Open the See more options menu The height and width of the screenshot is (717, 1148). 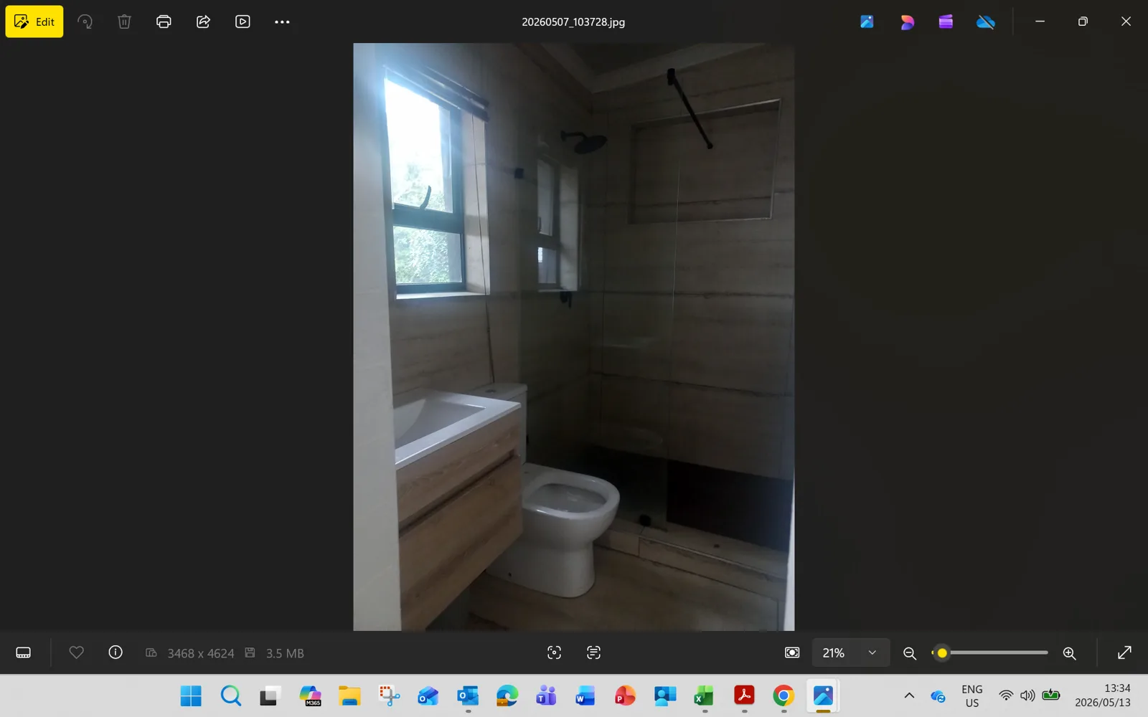(x=282, y=22)
